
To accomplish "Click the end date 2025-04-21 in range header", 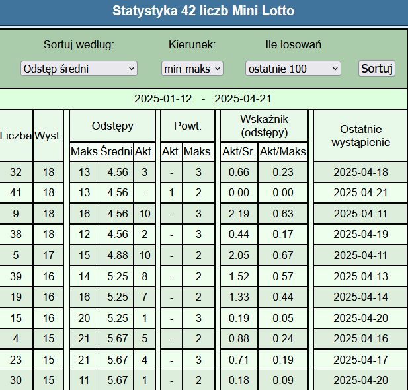I will click(243, 99).
